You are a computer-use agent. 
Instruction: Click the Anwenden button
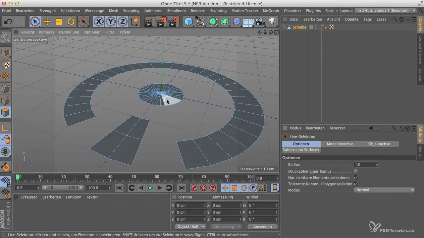pos(262,227)
